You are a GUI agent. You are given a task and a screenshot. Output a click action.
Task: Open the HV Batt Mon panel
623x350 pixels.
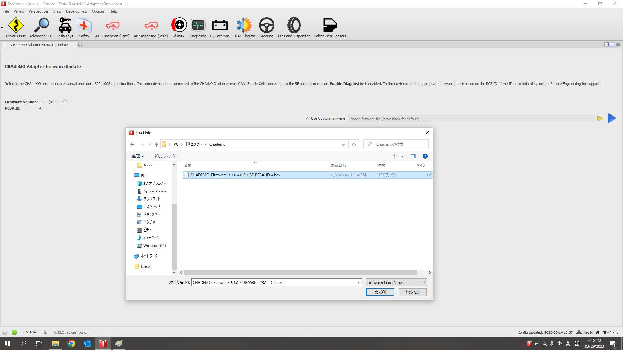point(219,26)
